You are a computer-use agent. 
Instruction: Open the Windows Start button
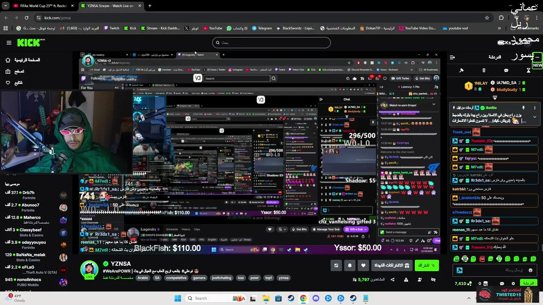click(x=178, y=298)
